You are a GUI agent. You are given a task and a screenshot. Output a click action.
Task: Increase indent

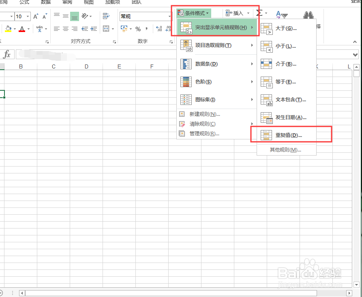coord(94,29)
